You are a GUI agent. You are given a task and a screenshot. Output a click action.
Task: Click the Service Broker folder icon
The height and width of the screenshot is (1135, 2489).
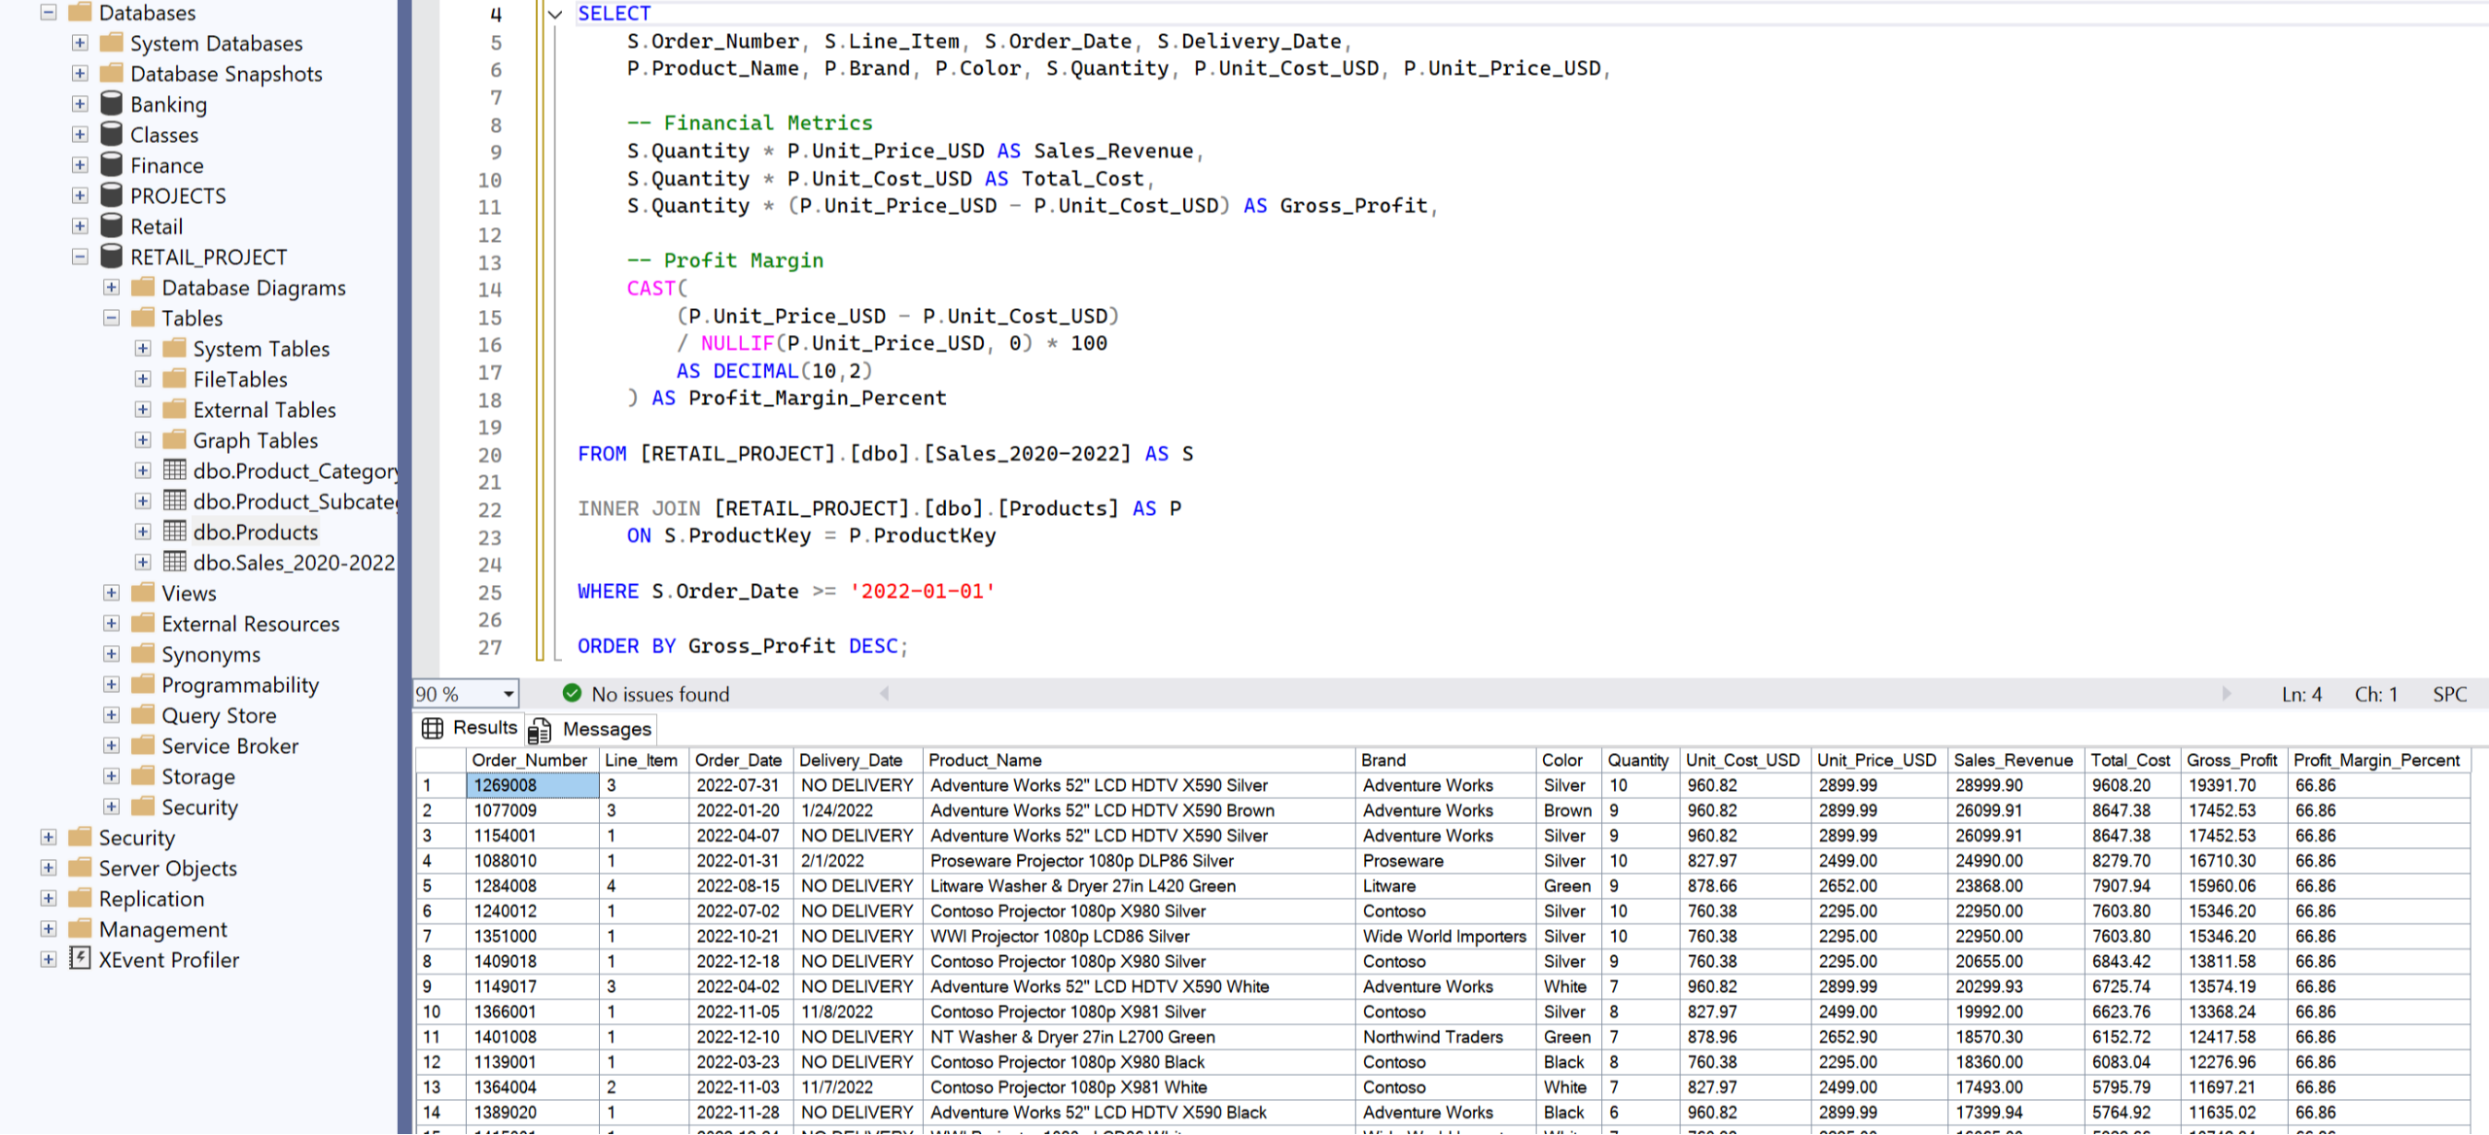point(143,745)
